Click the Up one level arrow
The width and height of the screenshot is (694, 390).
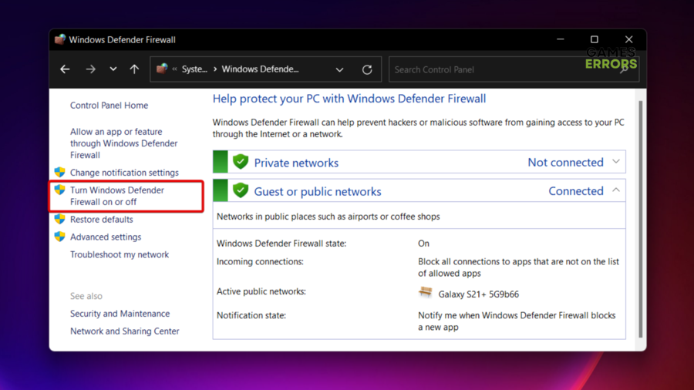tap(134, 69)
